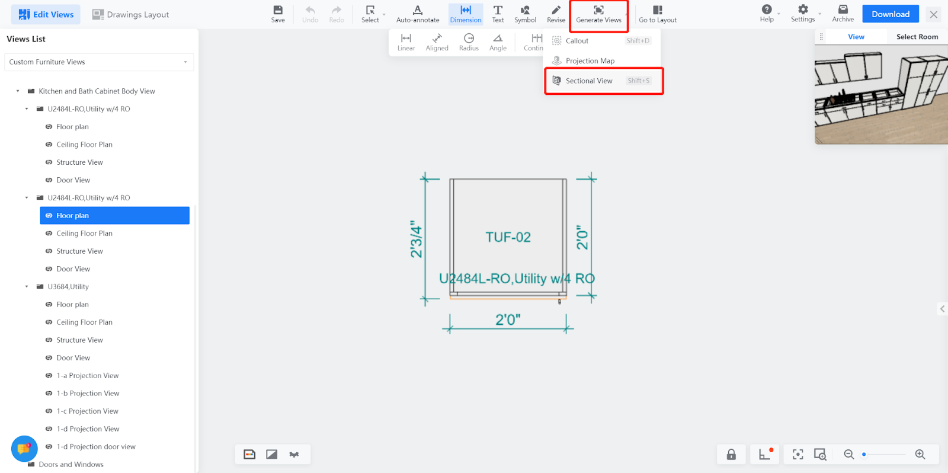
Task: Open Custom Furniture Views dropdown
Action: 99,62
